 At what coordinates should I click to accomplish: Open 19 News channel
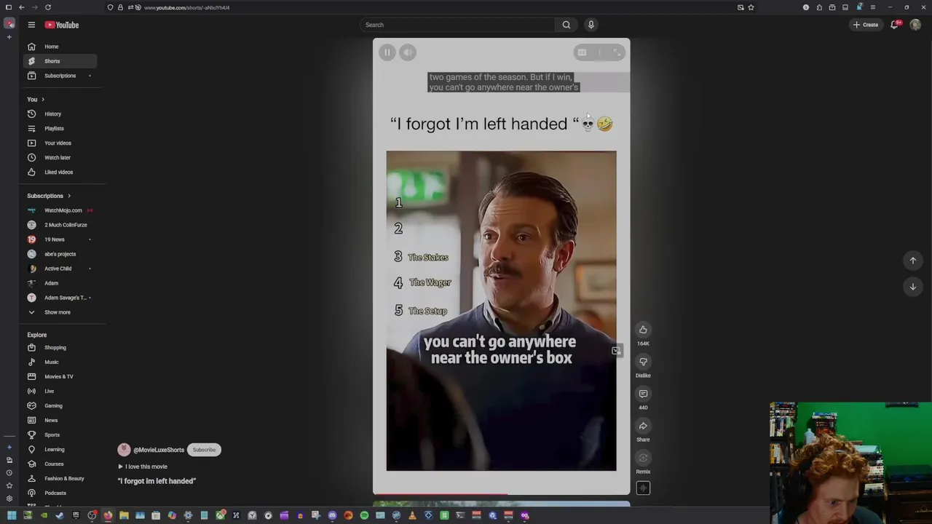click(x=60, y=239)
